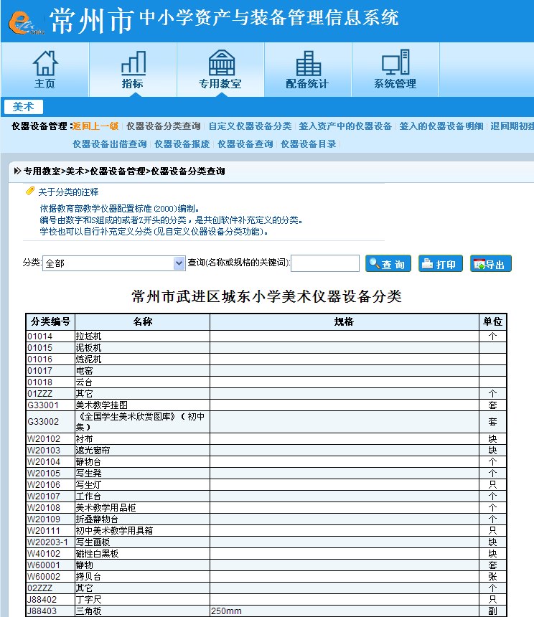Open the 专用教室 building icon
Viewport: 534px width, 617px height.
click(x=222, y=62)
